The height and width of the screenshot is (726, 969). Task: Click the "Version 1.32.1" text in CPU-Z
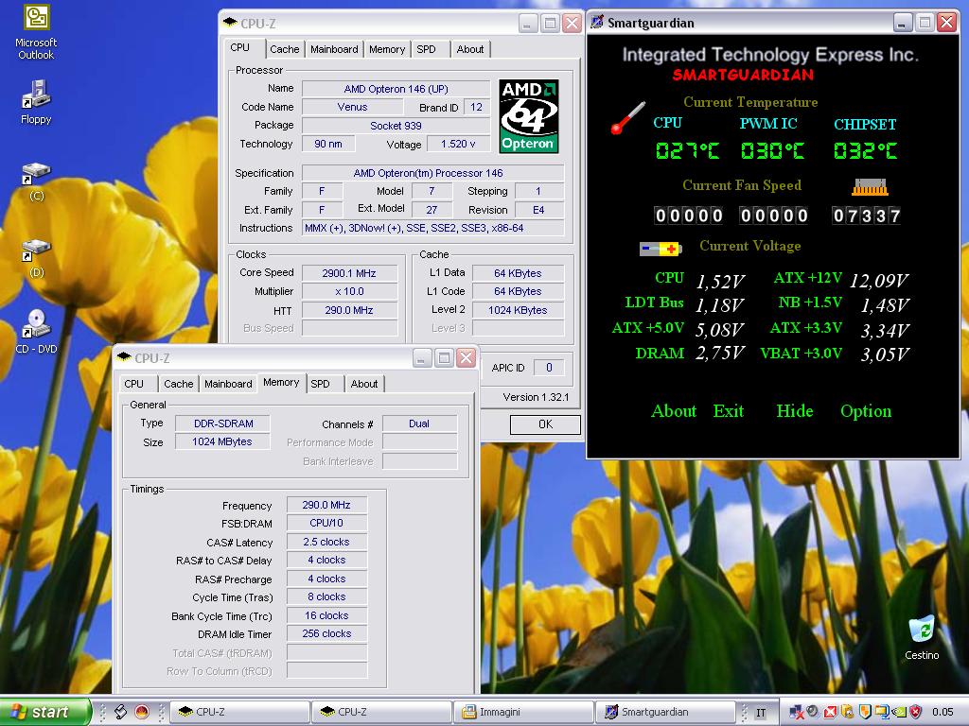[536, 397]
